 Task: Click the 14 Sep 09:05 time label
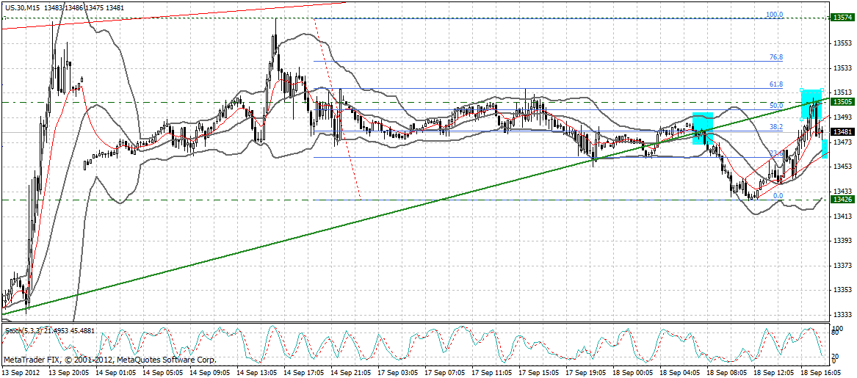point(209,373)
